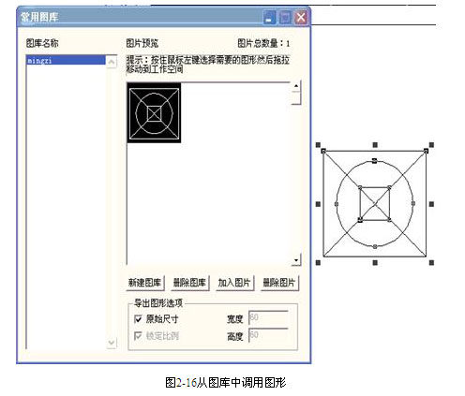Click the preview pane scroll-up arrow
Screen dimensions: 465x396
coord(296,86)
